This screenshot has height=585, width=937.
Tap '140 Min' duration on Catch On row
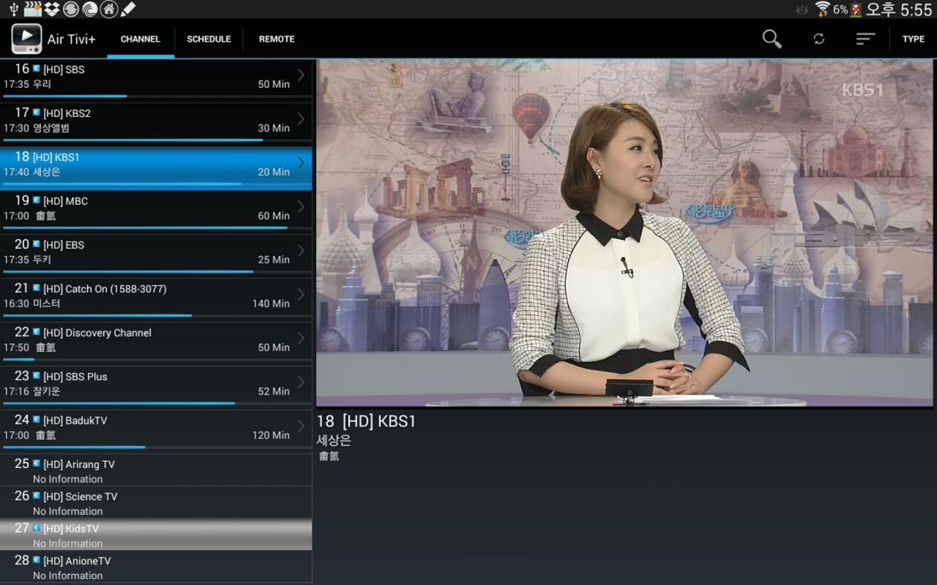271,303
